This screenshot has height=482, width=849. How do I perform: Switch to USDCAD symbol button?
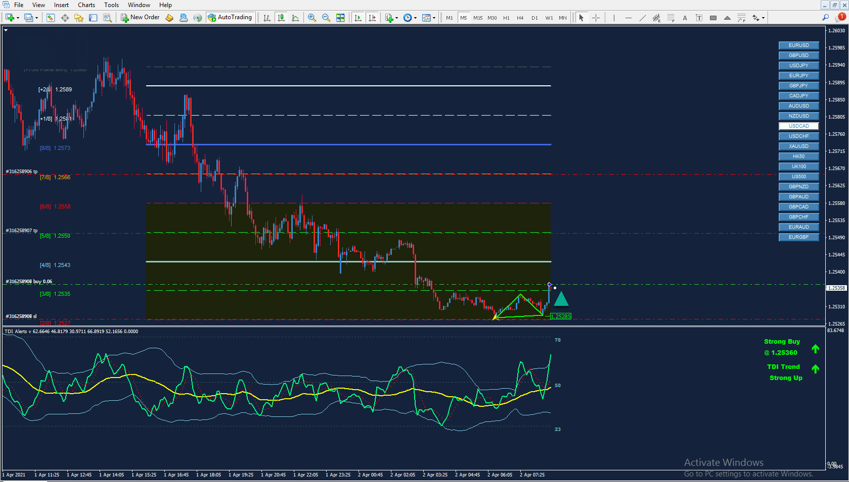click(798, 126)
